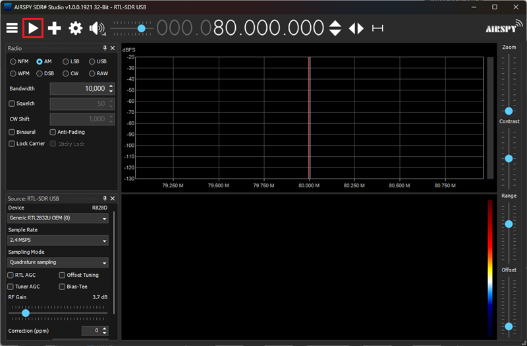
Task: Enable the Offset Tuning checkbox
Action: click(x=62, y=275)
